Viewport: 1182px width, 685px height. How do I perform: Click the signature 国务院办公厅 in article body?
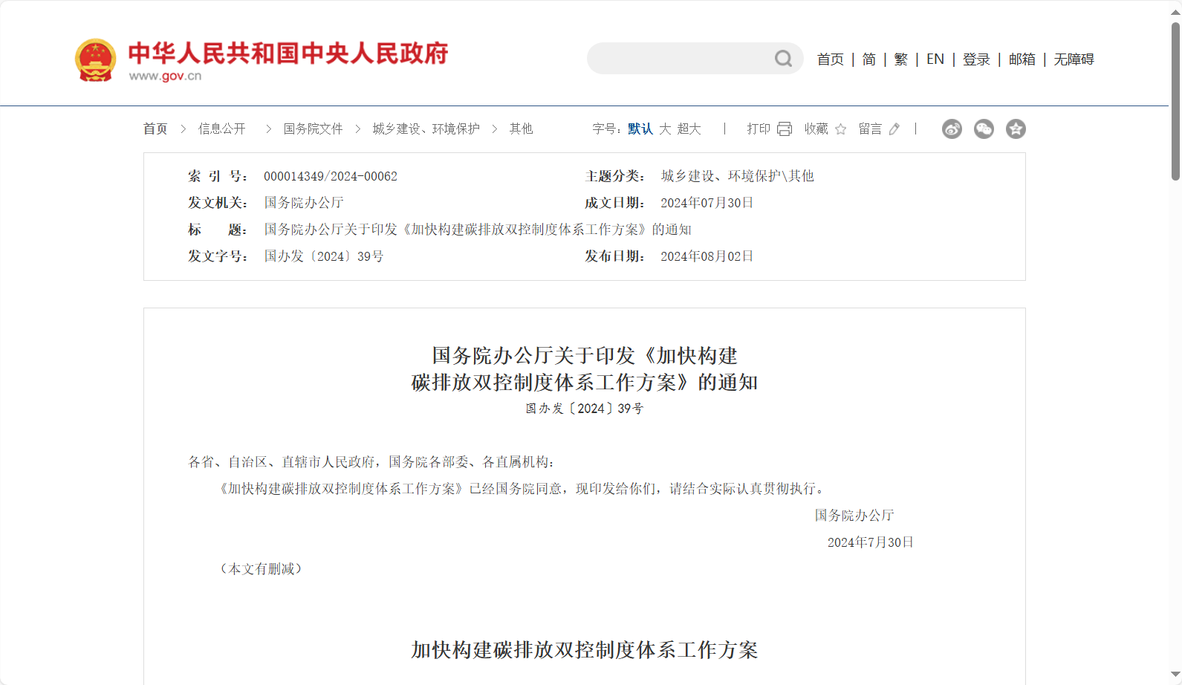[854, 516]
